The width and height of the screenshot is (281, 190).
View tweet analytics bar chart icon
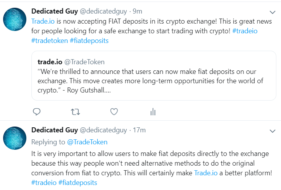pos(153,112)
